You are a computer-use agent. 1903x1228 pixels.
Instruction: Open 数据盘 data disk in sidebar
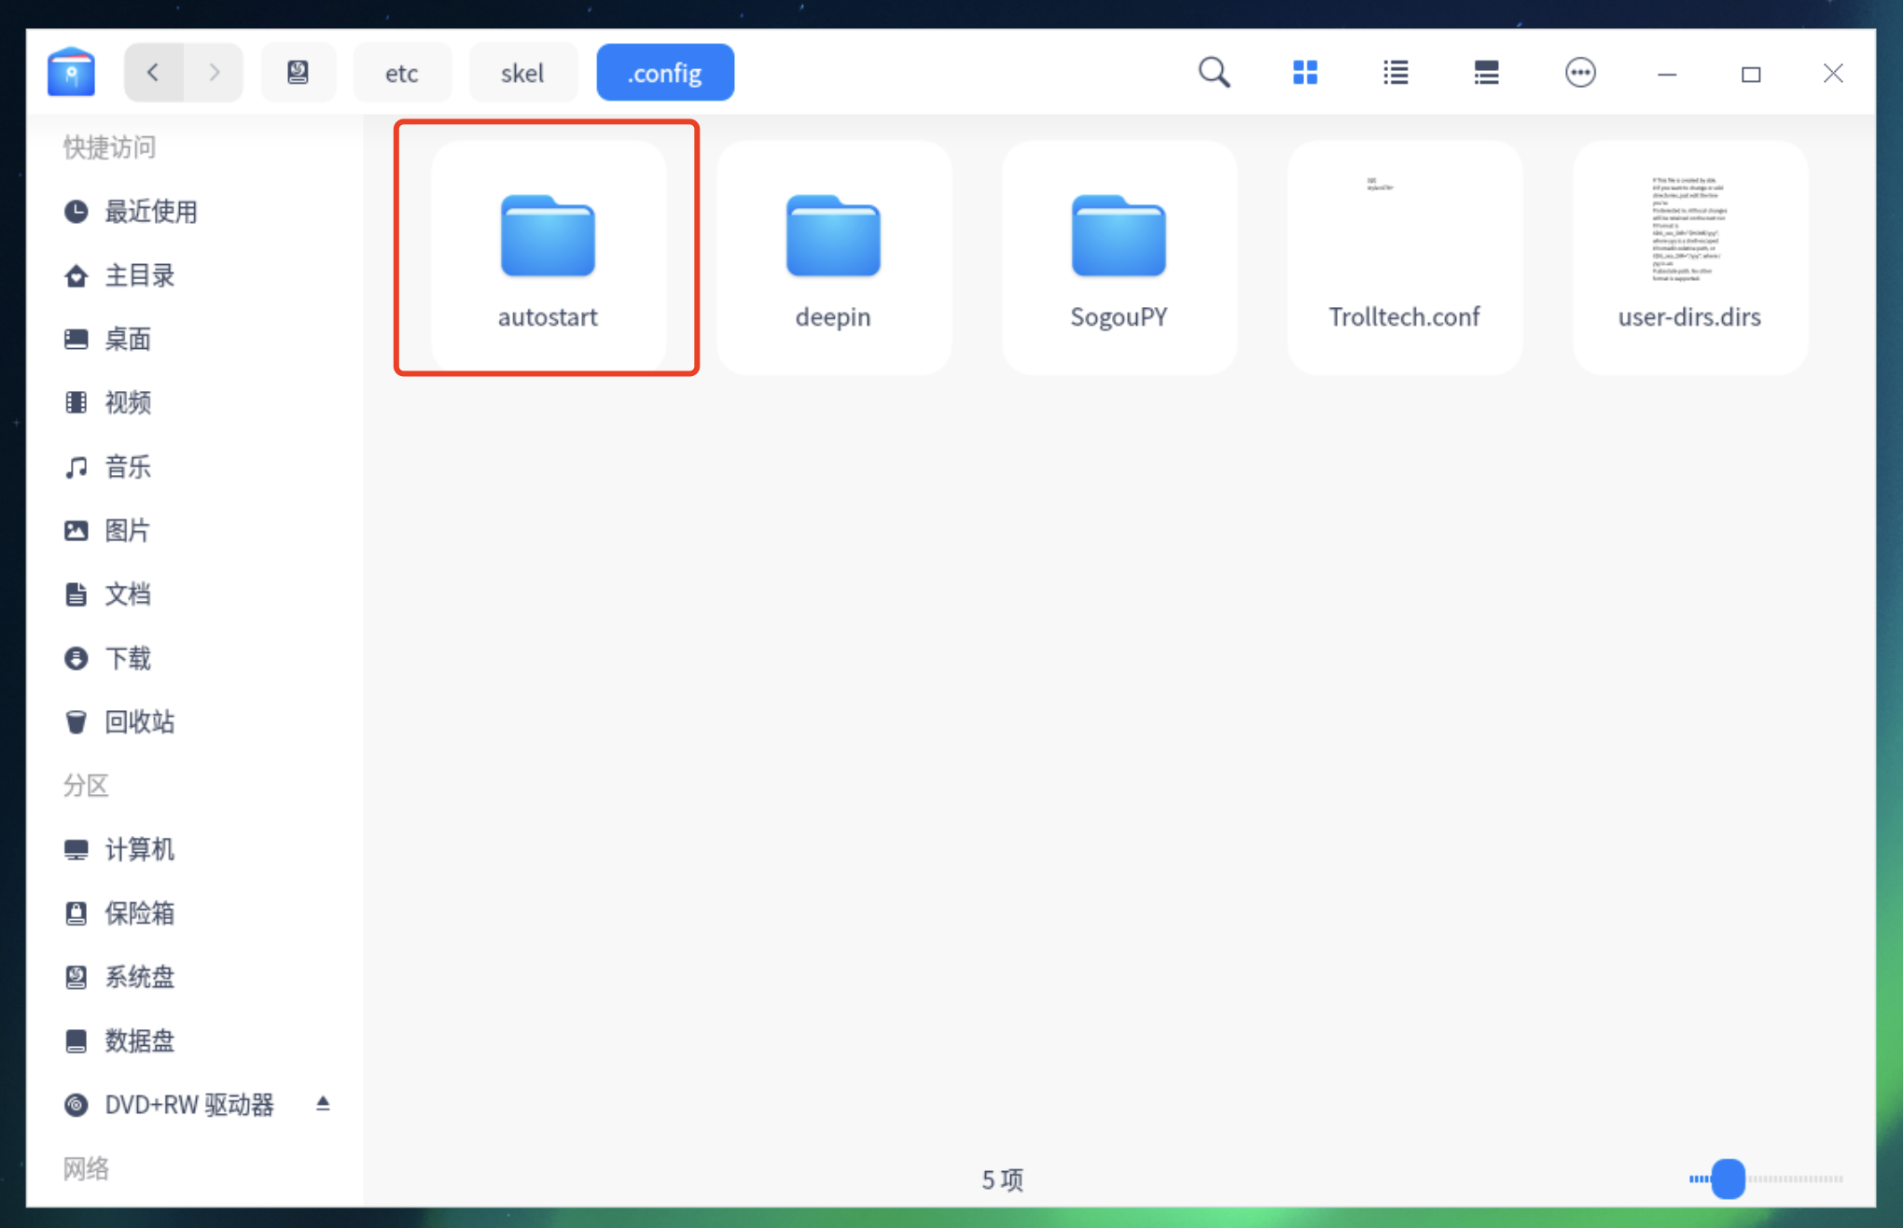(x=196, y=1040)
